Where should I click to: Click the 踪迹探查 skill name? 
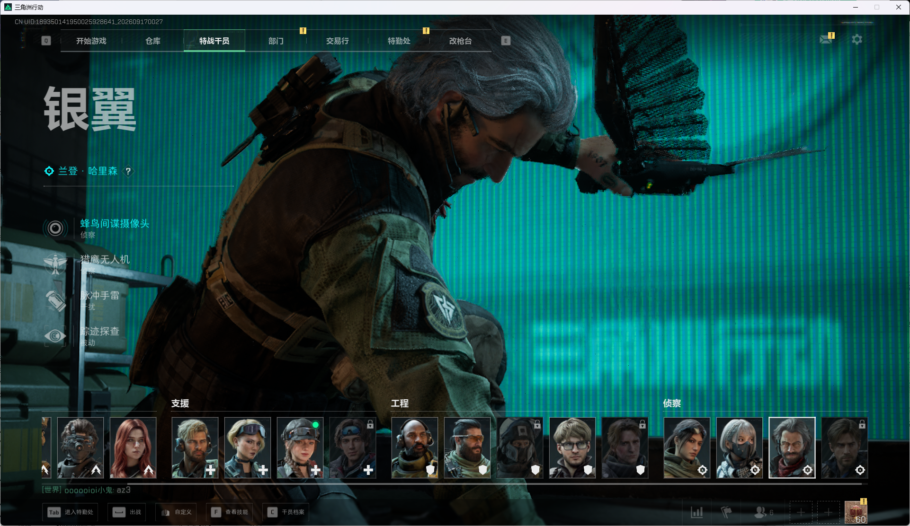[x=99, y=331]
